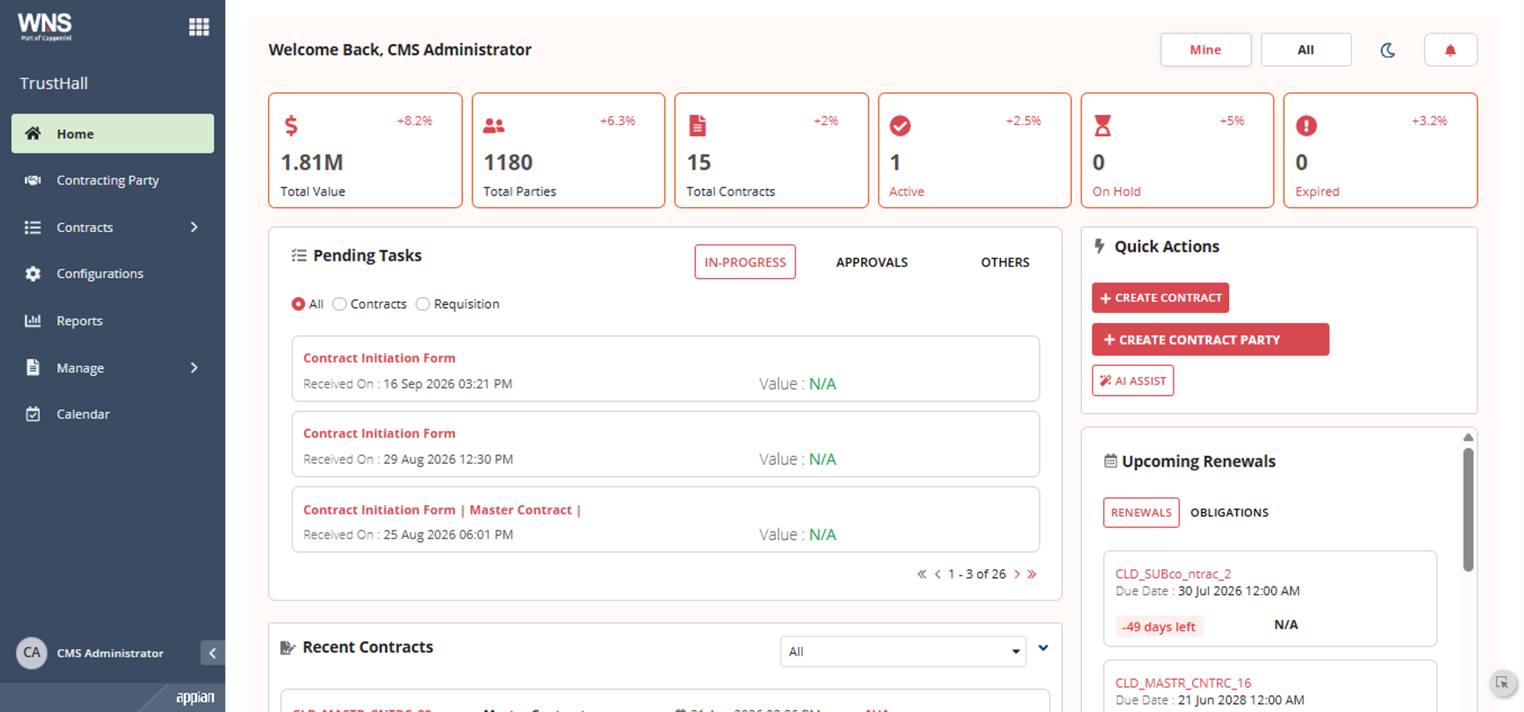Click the checkmark icon on Active card
This screenshot has height=712, width=1524.
900,125
